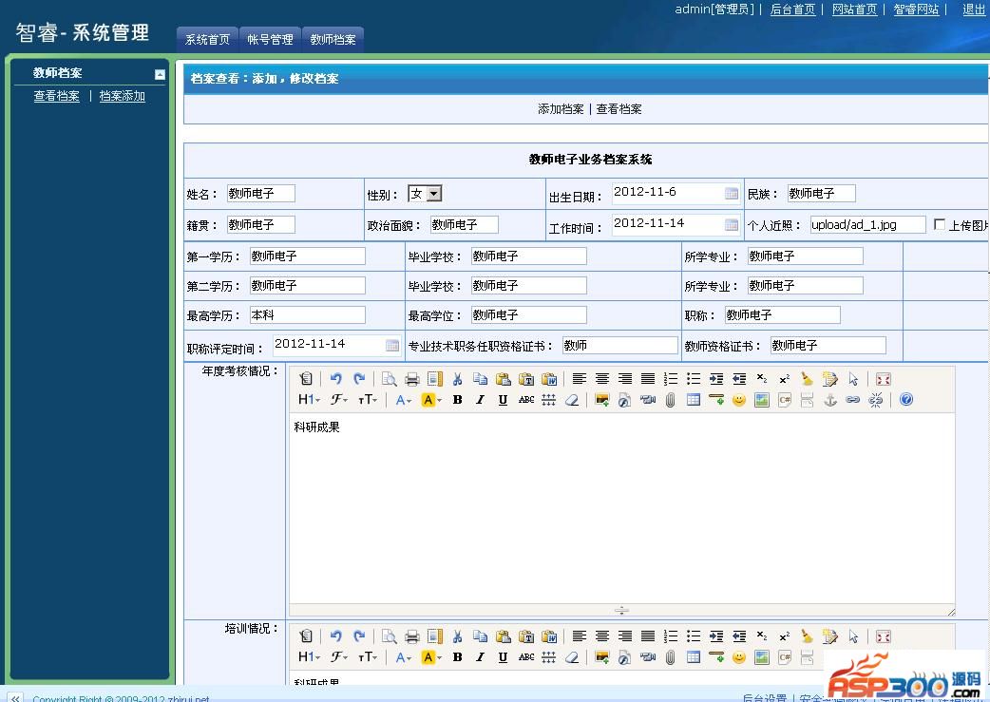Collapse the 教师档案 sidebar panel
990x702 pixels.
click(160, 74)
